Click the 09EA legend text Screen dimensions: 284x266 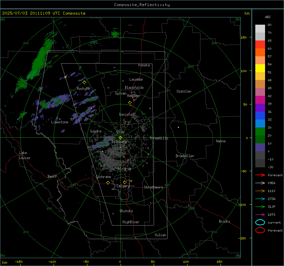click(x=271, y=183)
